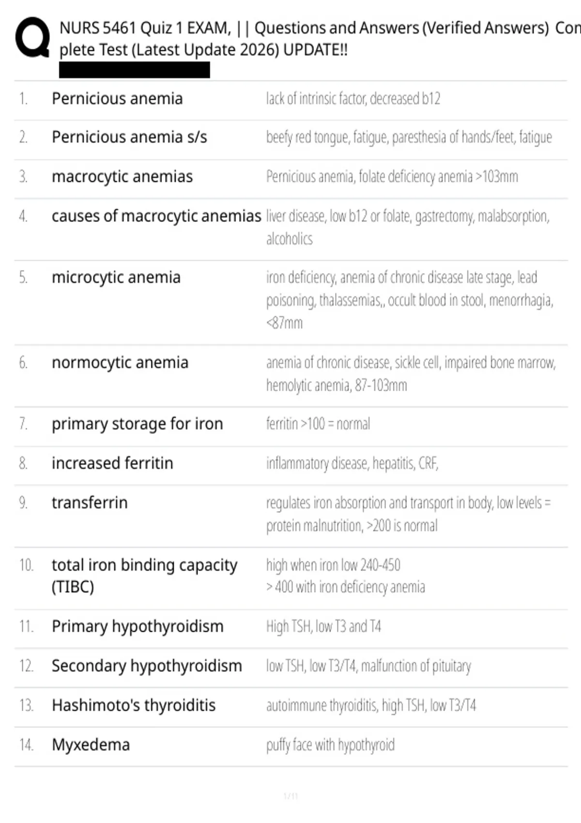Screen dimensions: 581x823
Task: Select the microcytic anemia term
Action: pyautogui.click(x=116, y=277)
